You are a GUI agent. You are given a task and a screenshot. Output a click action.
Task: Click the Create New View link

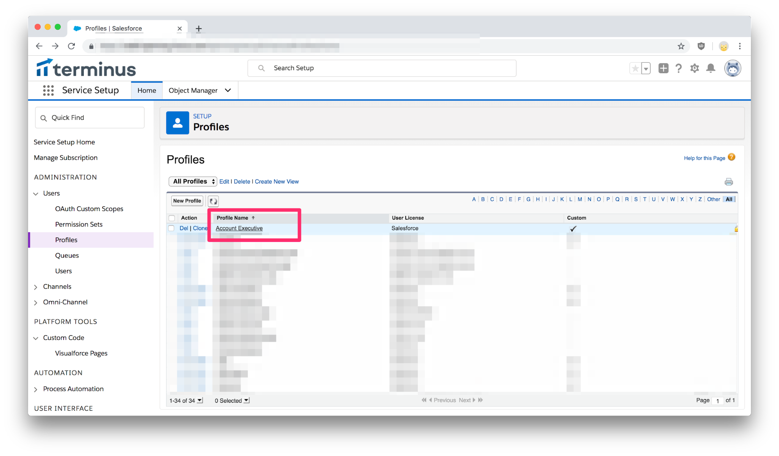(277, 181)
